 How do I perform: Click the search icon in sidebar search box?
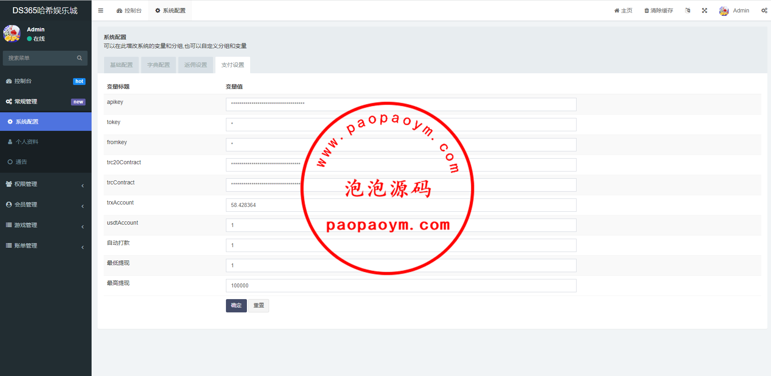point(79,58)
